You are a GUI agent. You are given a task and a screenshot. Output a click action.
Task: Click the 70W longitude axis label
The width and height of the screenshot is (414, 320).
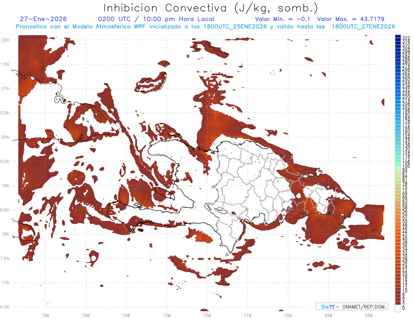[288, 315]
